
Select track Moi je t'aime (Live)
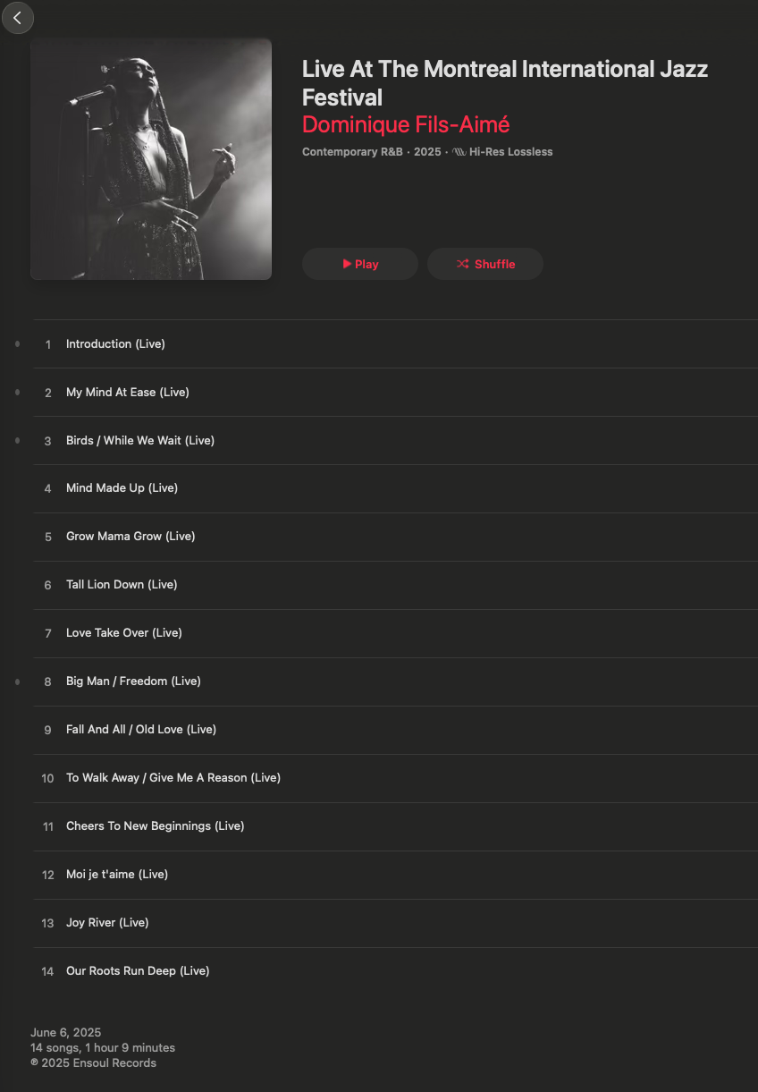pos(395,875)
